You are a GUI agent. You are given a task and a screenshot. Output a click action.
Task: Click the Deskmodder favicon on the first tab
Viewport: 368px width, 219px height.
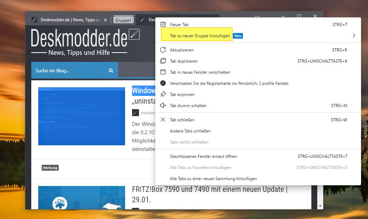click(34, 20)
